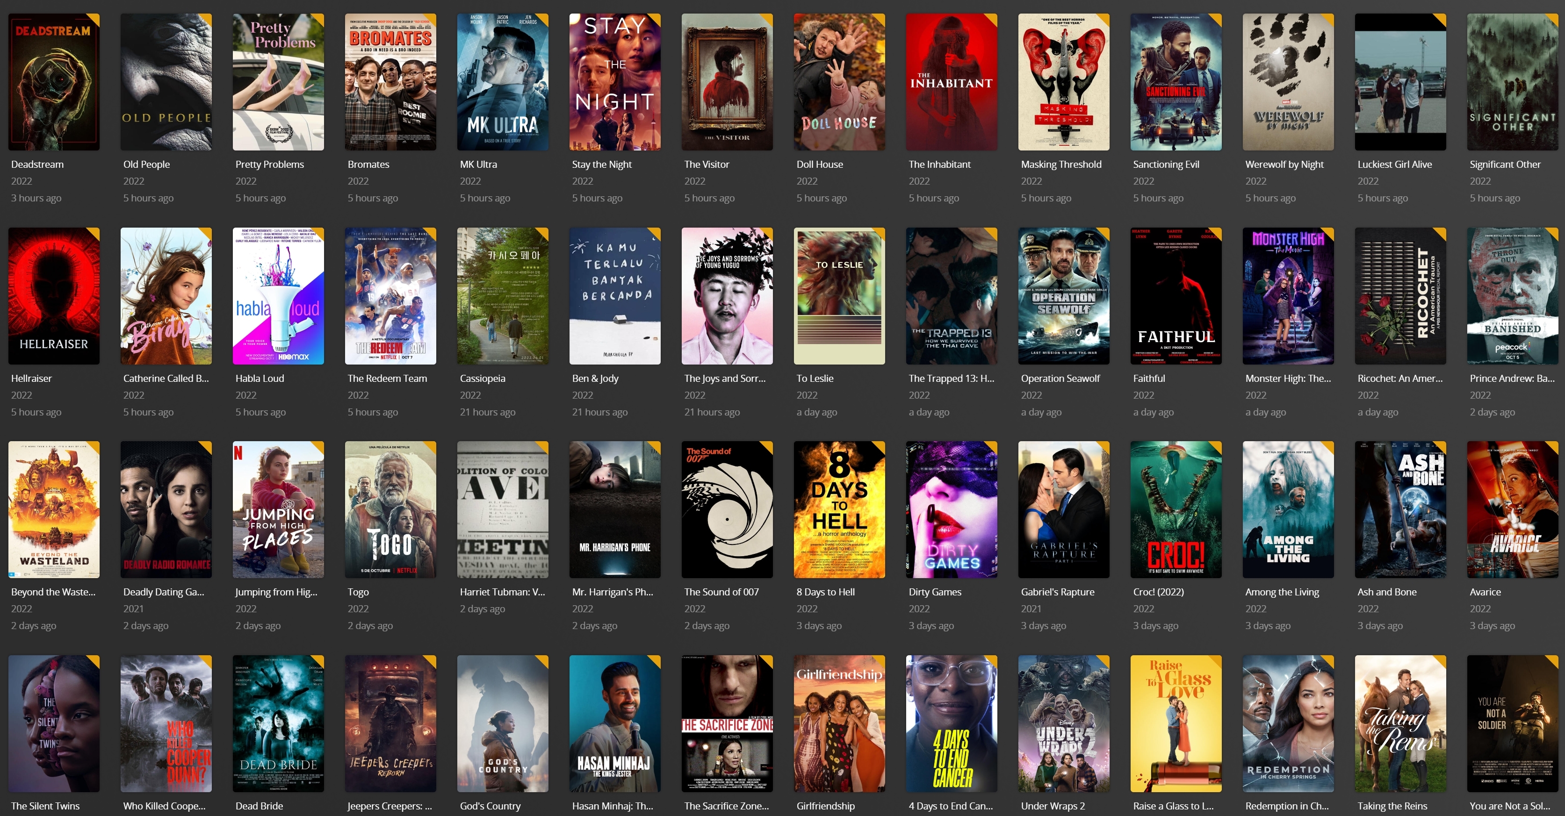1565x816 pixels.
Task: Open the To Leslie title link
Action: pos(815,378)
